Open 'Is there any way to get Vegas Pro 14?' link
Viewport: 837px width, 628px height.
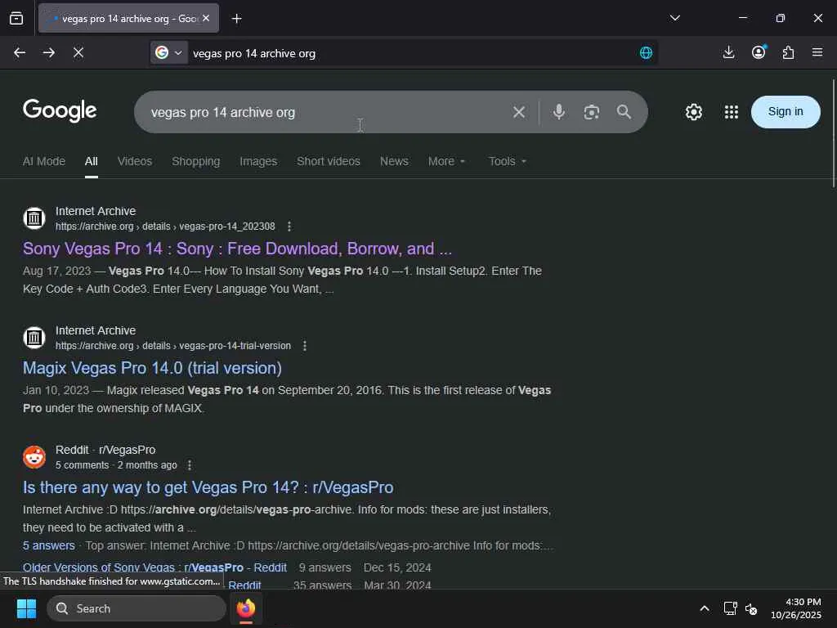[208, 487]
